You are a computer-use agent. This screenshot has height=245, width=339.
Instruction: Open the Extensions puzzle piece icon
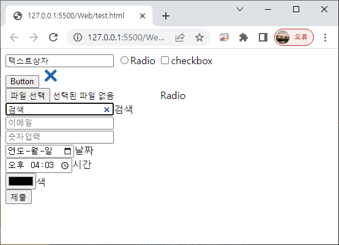[244, 37]
